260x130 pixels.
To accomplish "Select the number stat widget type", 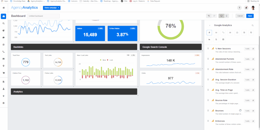I will point(209,33).
